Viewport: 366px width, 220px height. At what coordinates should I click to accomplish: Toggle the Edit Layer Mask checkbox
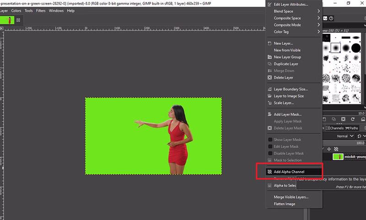coord(270,146)
